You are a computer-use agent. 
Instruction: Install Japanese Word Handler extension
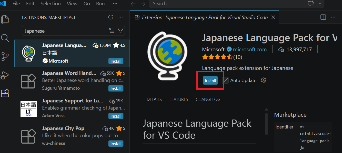click(x=116, y=89)
